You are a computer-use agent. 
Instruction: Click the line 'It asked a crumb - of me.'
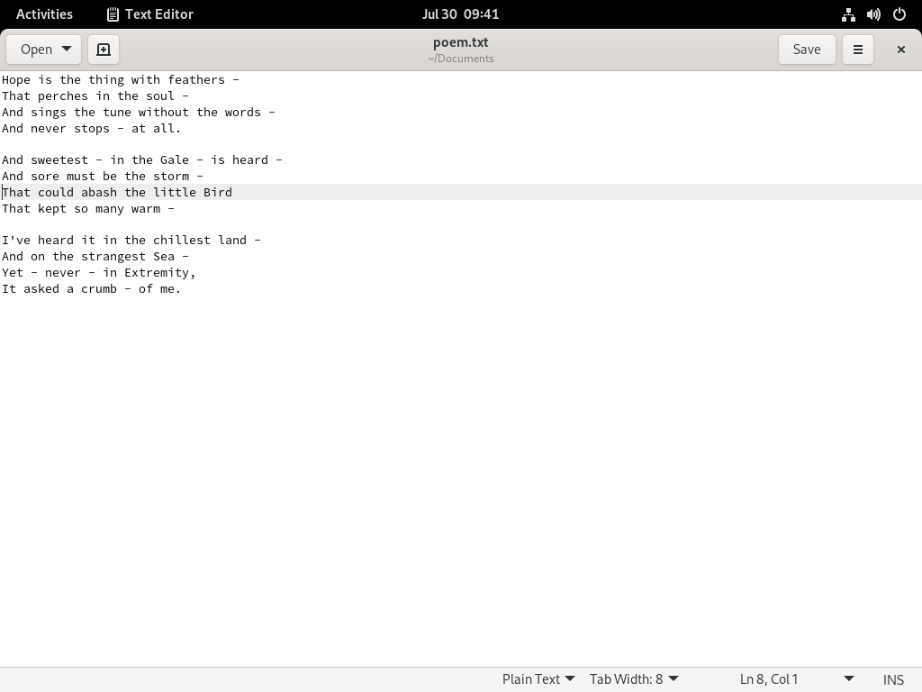point(92,289)
